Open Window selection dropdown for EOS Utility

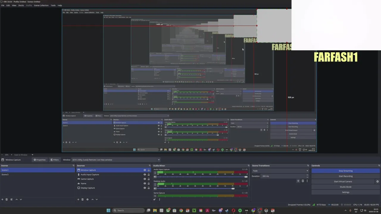pyautogui.click(x=116, y=160)
